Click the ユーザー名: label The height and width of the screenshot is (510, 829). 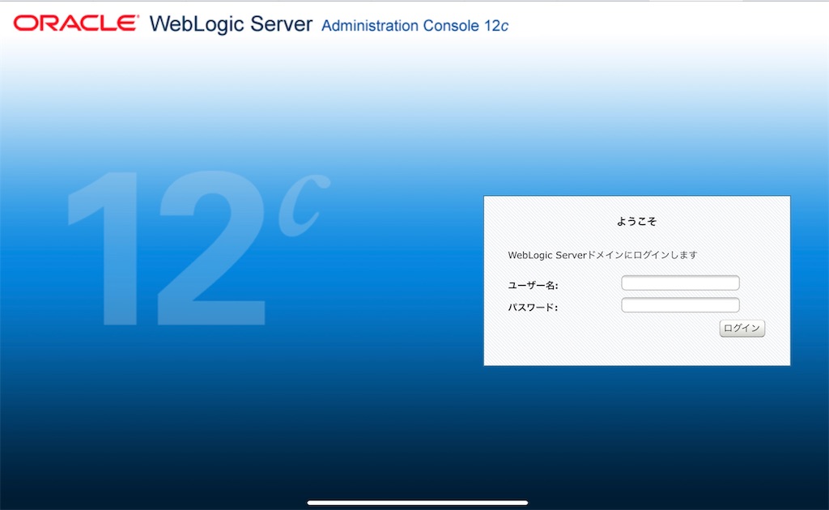pos(533,286)
